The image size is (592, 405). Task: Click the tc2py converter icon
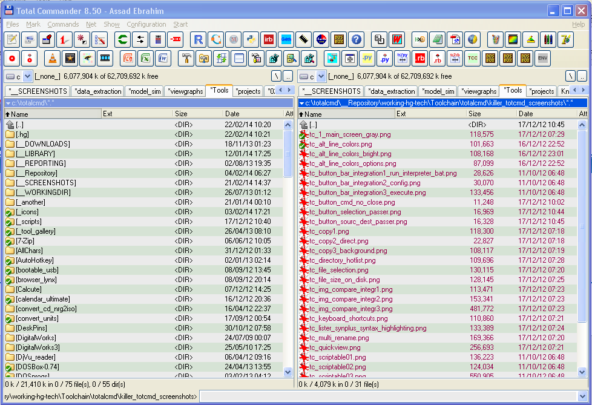click(x=403, y=59)
